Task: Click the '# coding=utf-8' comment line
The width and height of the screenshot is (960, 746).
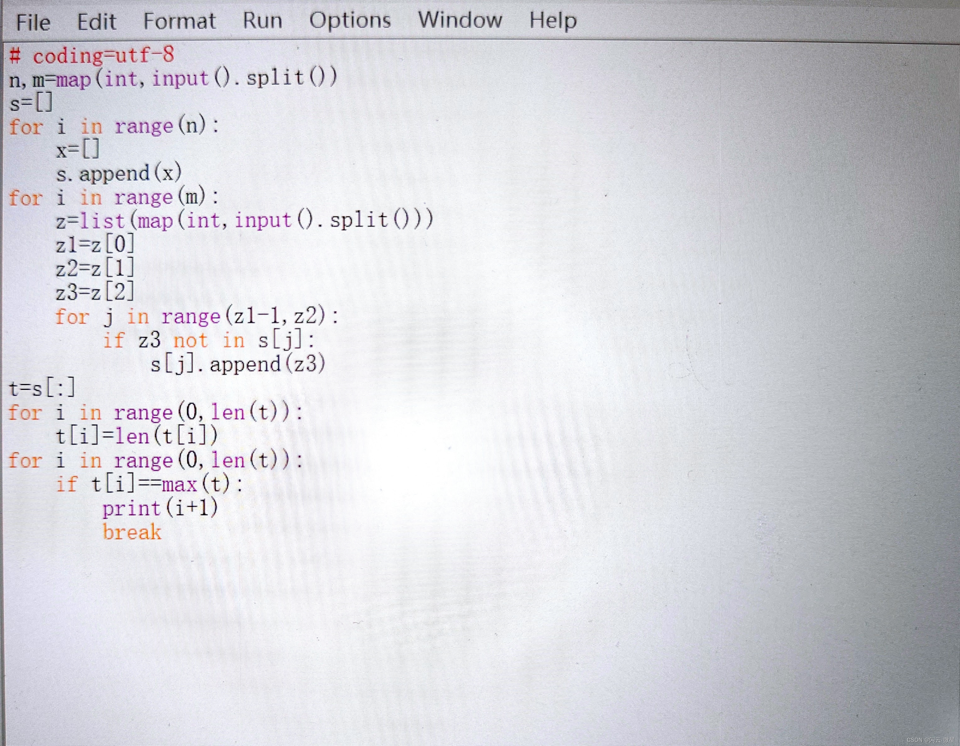Action: pyautogui.click(x=92, y=55)
